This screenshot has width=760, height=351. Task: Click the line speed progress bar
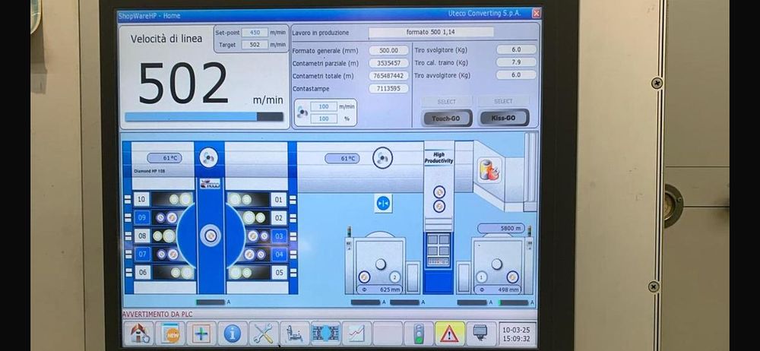pyautogui.click(x=204, y=116)
